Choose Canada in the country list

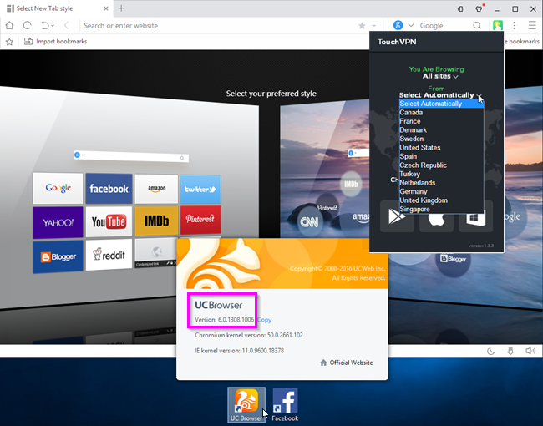coord(441,112)
